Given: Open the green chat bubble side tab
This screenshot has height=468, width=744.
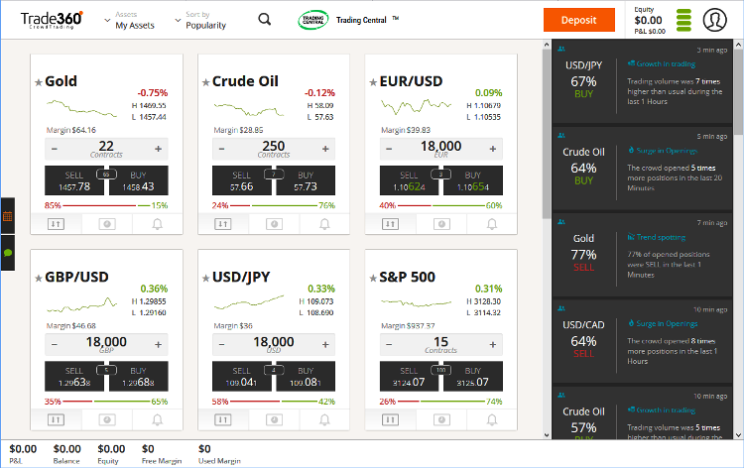Looking at the screenshot, I should (8, 253).
